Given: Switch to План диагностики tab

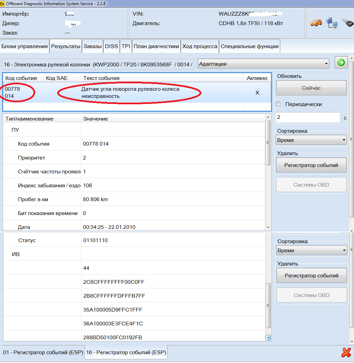Looking at the screenshot, I should tap(156, 46).
